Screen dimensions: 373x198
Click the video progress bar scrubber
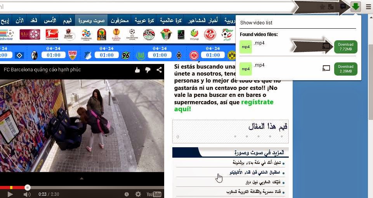(x=28, y=188)
